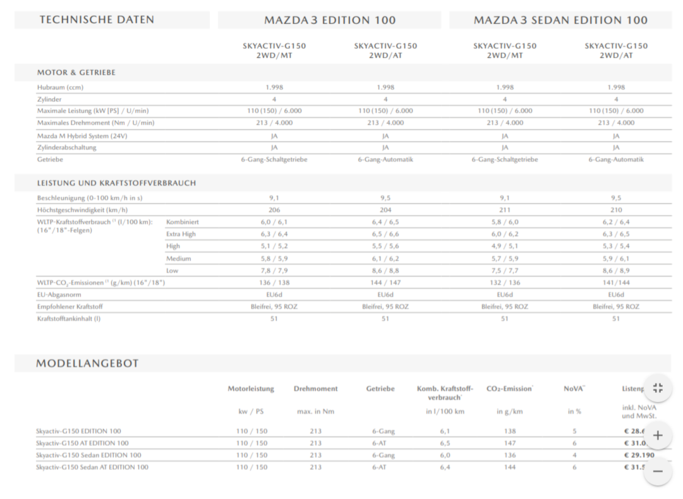The image size is (683, 499).
Task: Click the 'Extra High' sub-row label
Action: (181, 234)
